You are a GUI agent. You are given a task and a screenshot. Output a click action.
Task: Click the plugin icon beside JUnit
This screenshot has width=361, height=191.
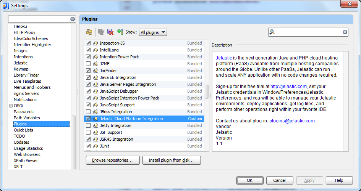96,146
